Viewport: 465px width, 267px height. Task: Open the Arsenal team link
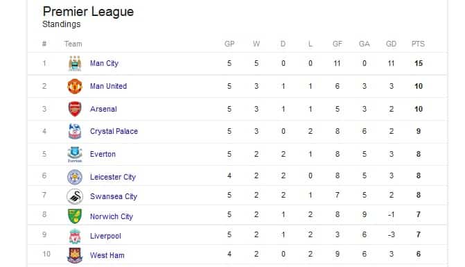click(x=103, y=109)
